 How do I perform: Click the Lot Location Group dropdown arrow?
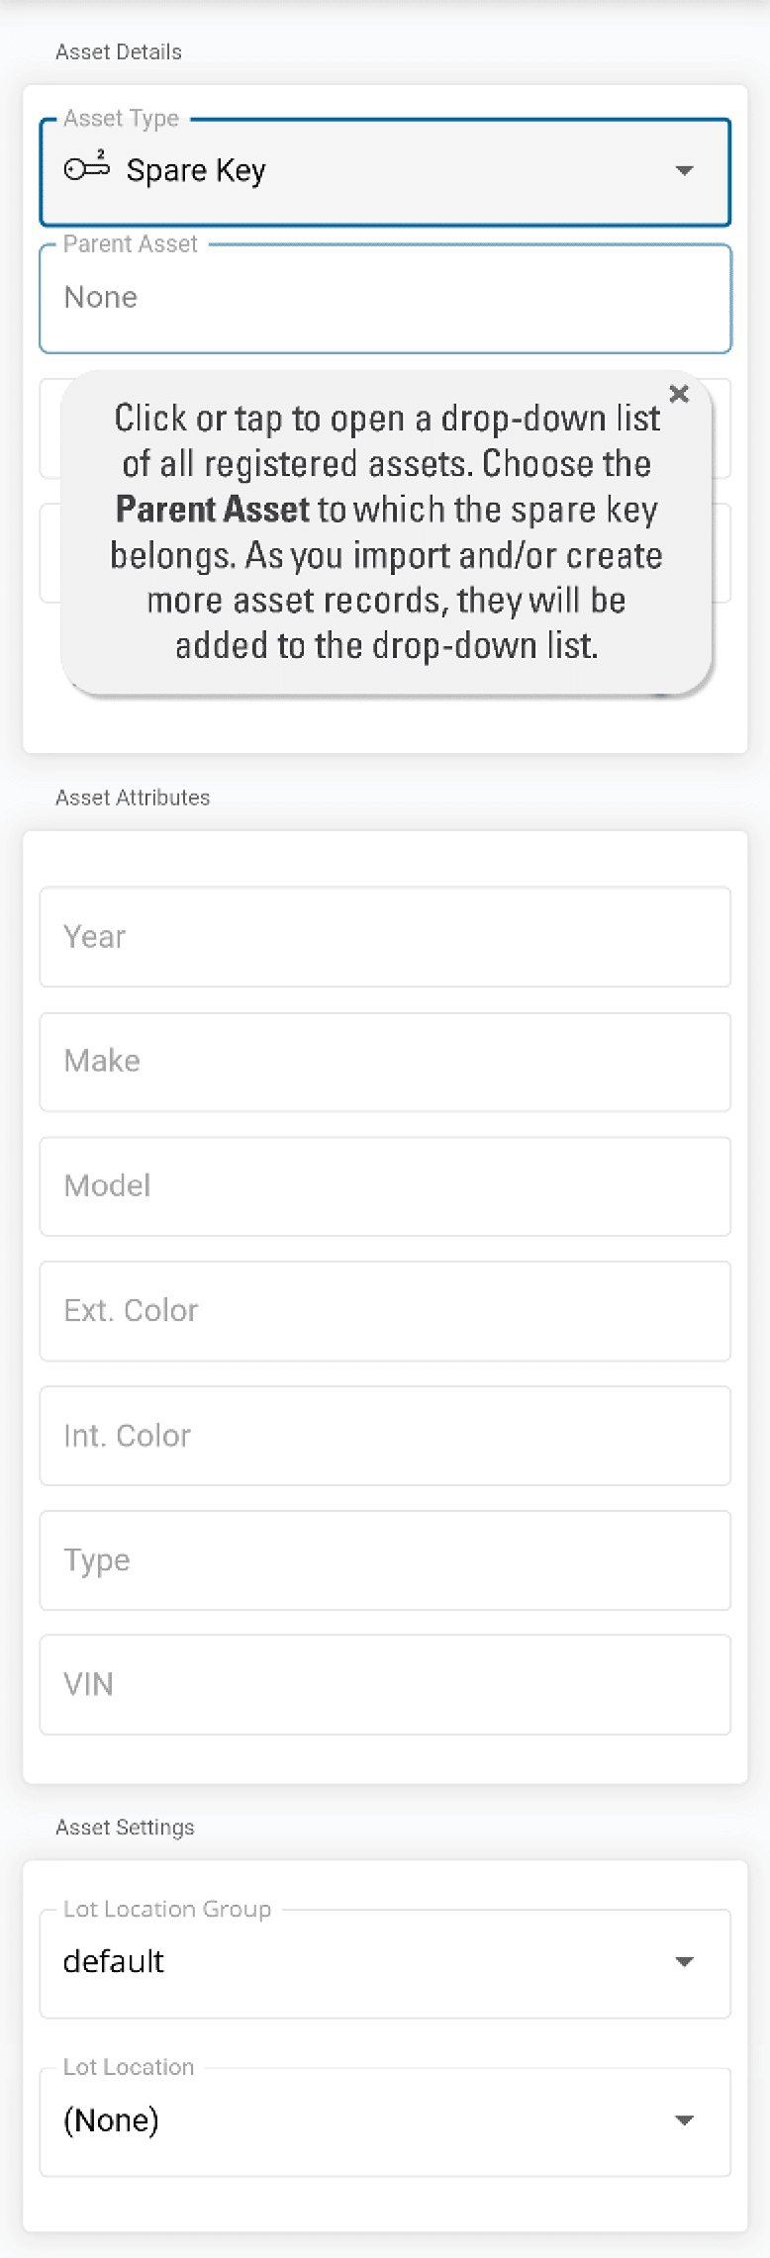[684, 1962]
